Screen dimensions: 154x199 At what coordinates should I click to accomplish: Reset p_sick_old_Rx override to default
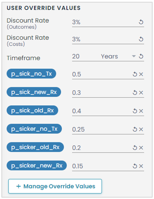pyautogui.click(x=135, y=111)
